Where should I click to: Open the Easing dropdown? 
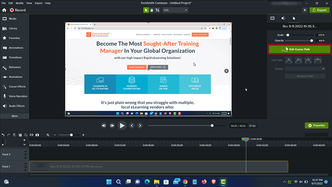pyautogui.click(x=305, y=69)
